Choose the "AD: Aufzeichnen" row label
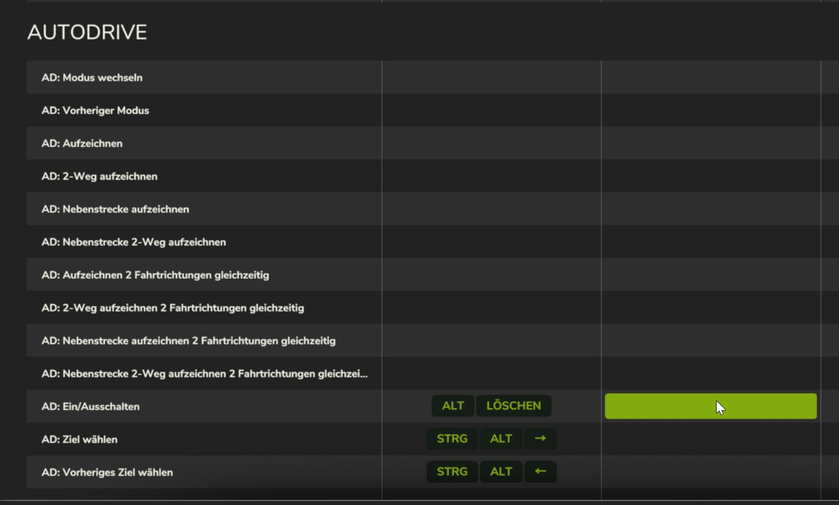This screenshot has height=505, width=839. pos(82,143)
